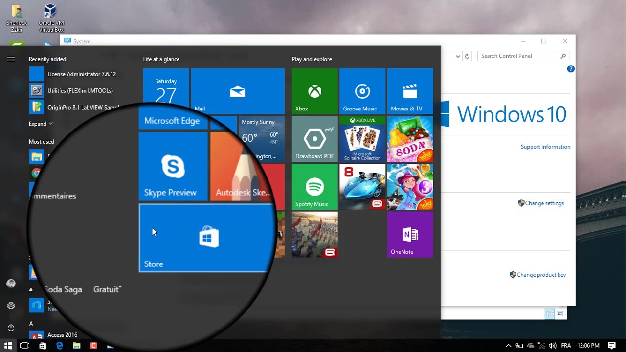Open the Xbox tile

click(314, 91)
